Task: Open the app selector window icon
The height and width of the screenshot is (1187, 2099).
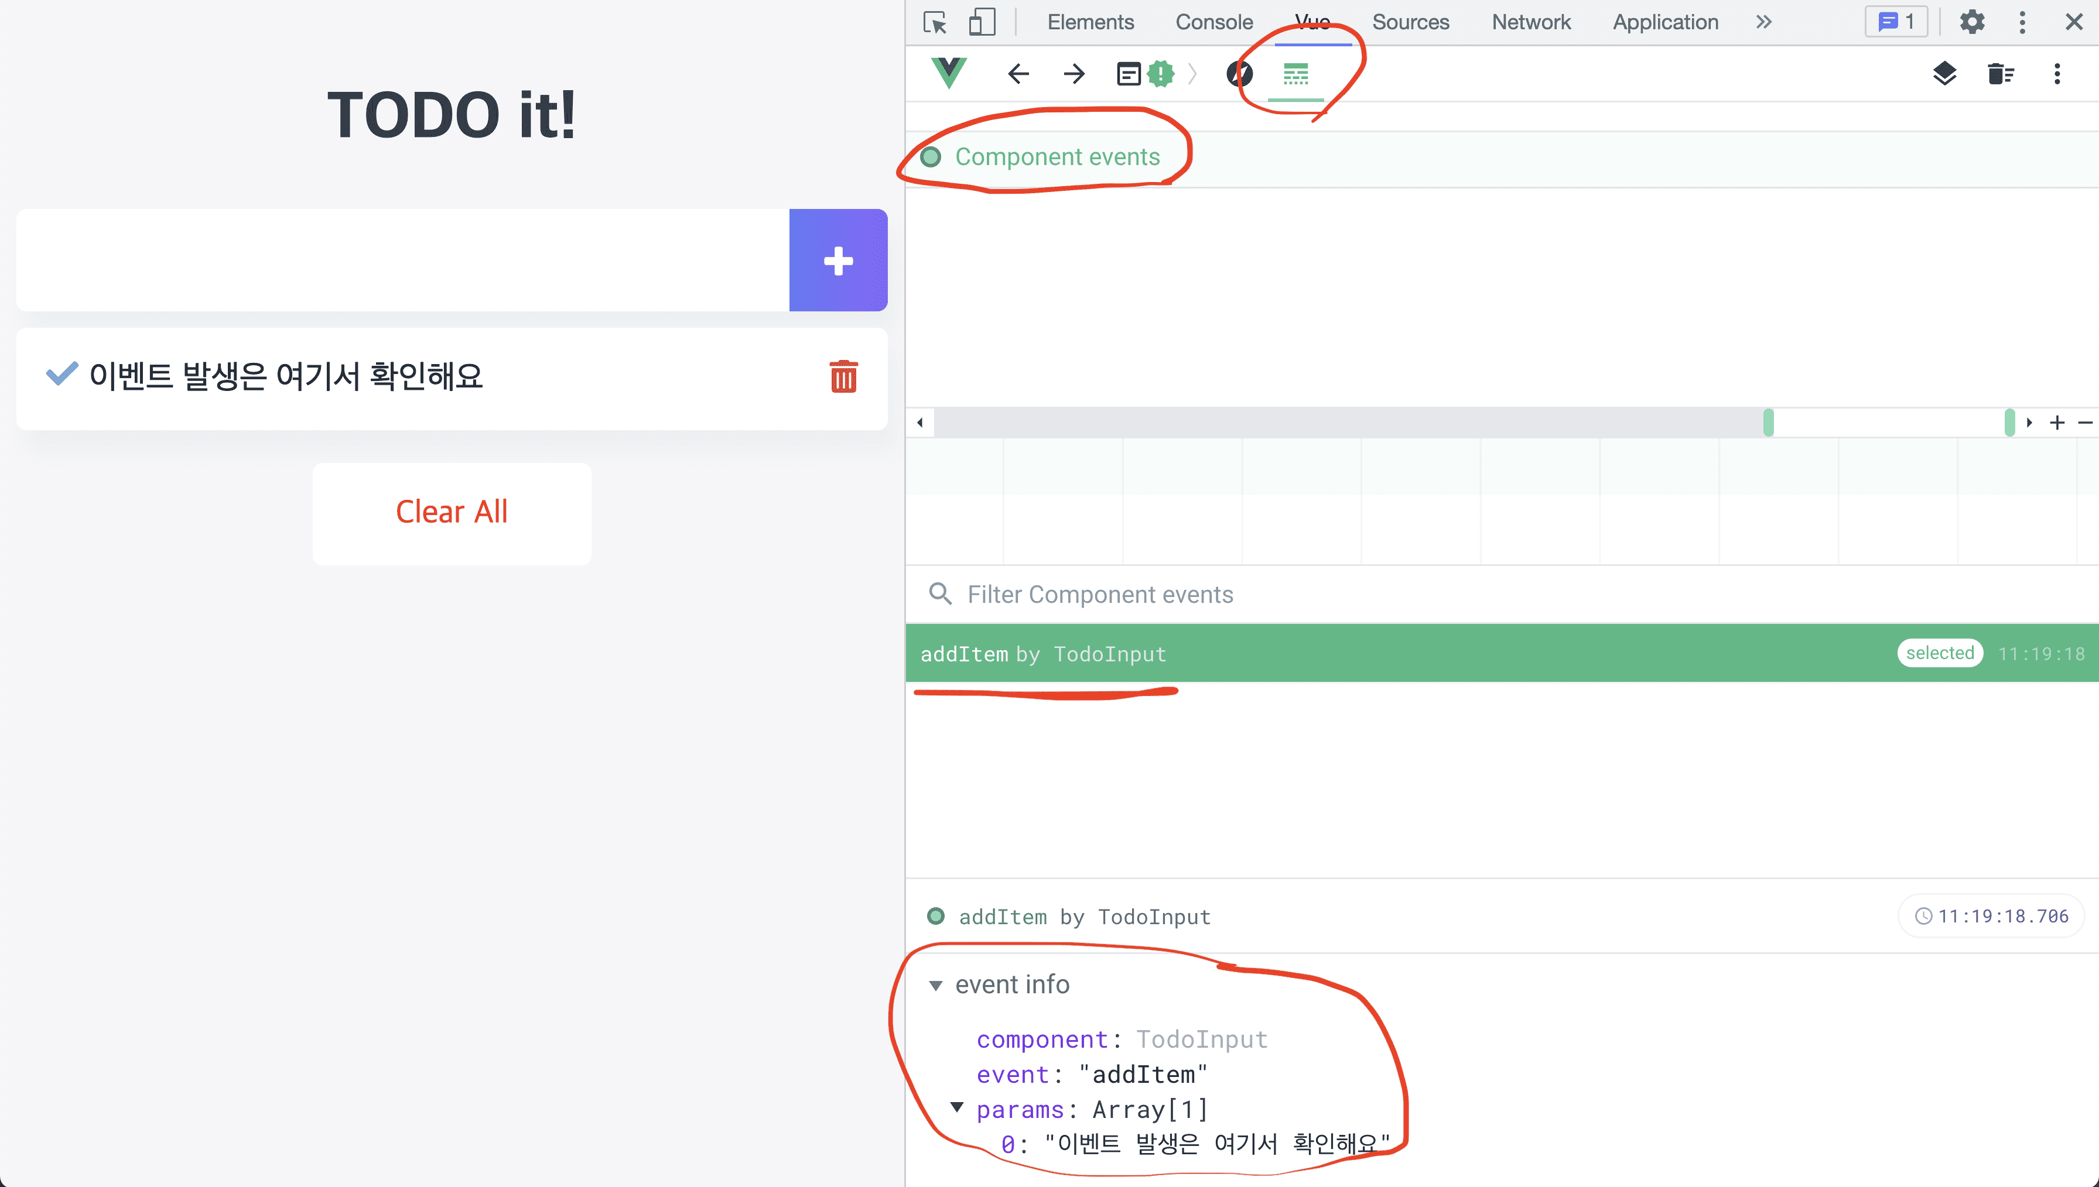Action: click(1129, 74)
